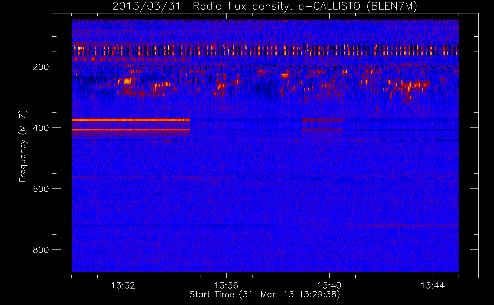This screenshot has width=494, height=305.
Task: Select the 'Frequency (MHZ)' y-axis label
Action: point(23,146)
